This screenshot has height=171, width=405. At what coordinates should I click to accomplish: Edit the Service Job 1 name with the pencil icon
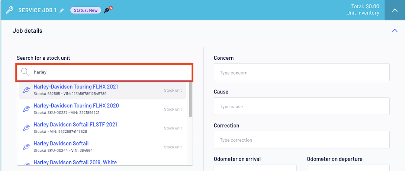click(x=61, y=10)
